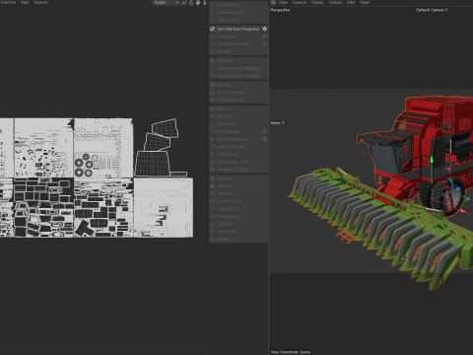Open Set UVW from Projection settings gear

coord(265,29)
